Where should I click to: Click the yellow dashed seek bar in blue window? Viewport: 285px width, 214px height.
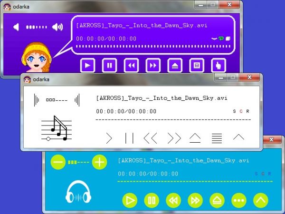195,182
